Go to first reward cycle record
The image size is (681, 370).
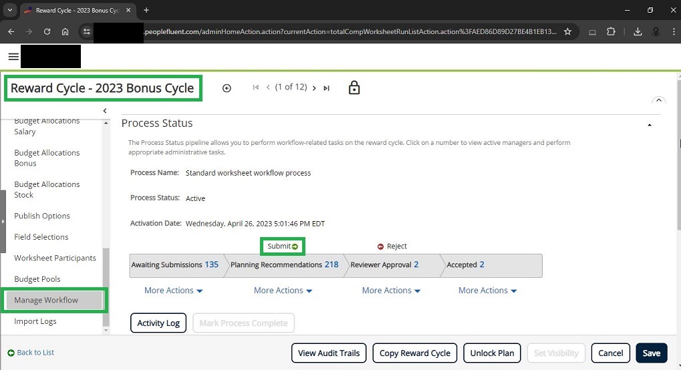(x=256, y=87)
